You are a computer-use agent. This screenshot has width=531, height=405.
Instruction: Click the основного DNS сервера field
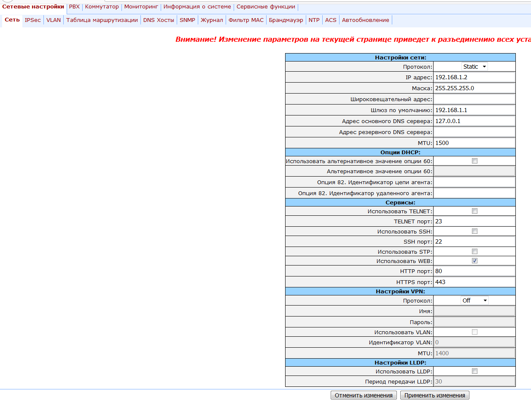click(474, 121)
